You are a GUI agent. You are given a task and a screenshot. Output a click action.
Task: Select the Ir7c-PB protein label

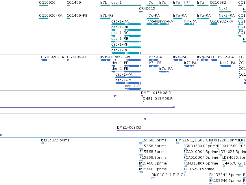pos(155,63)
